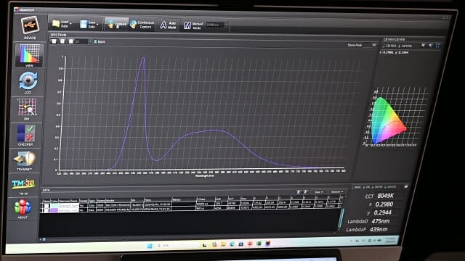This screenshot has width=465, height=261.
Task: Click the second T text-size icon in Data panel
Action: point(305,192)
